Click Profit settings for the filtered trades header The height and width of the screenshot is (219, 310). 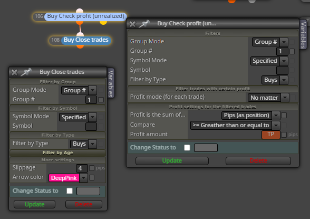click(x=213, y=107)
